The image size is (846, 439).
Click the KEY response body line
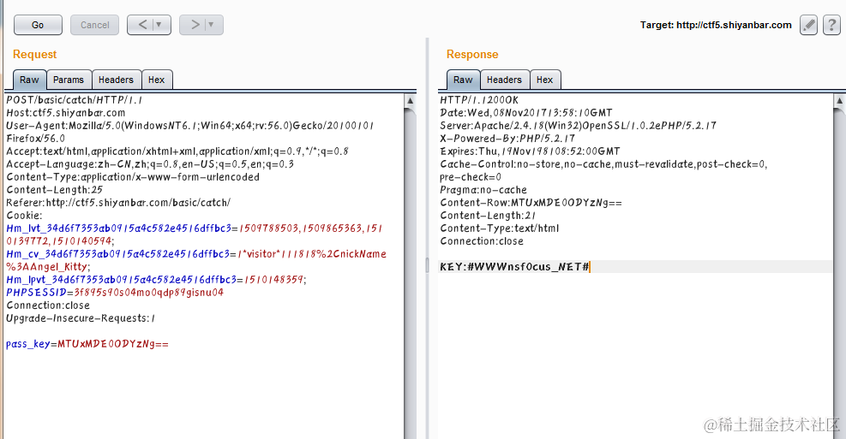pyautogui.click(x=514, y=267)
